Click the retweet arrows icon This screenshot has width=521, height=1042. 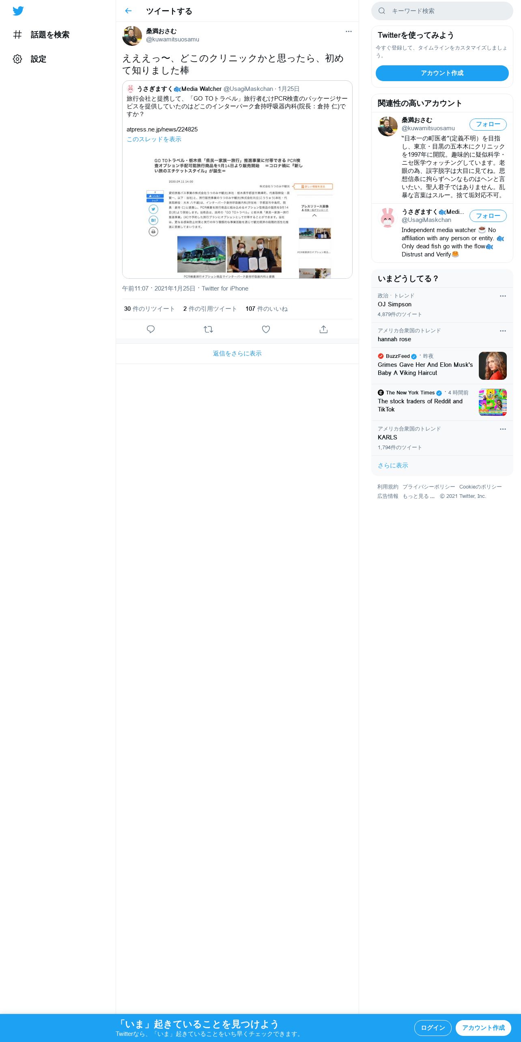coord(208,329)
